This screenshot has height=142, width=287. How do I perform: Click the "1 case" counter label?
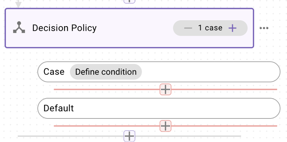point(210,28)
